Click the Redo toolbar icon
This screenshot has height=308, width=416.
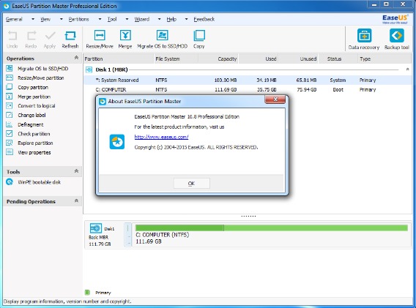pyautogui.click(x=31, y=39)
